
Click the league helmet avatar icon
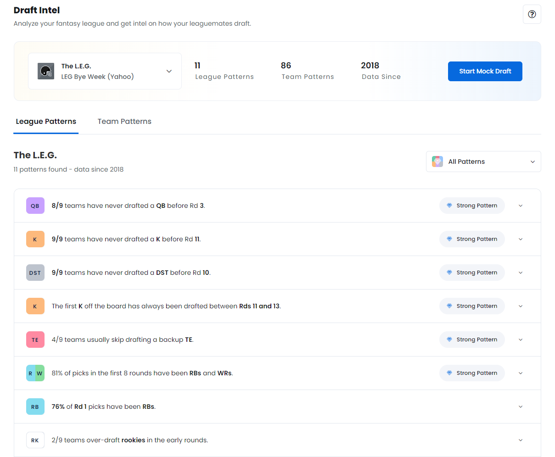[46, 71]
